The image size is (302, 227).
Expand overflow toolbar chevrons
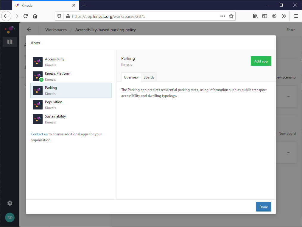(x=284, y=16)
